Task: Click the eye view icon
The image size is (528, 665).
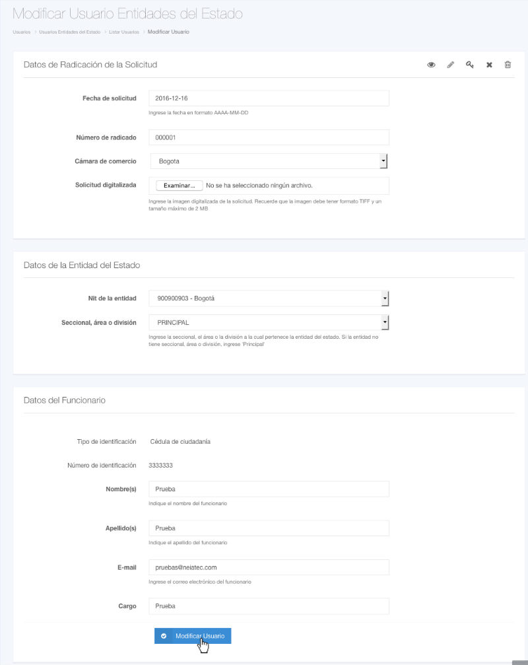Action: pos(431,65)
